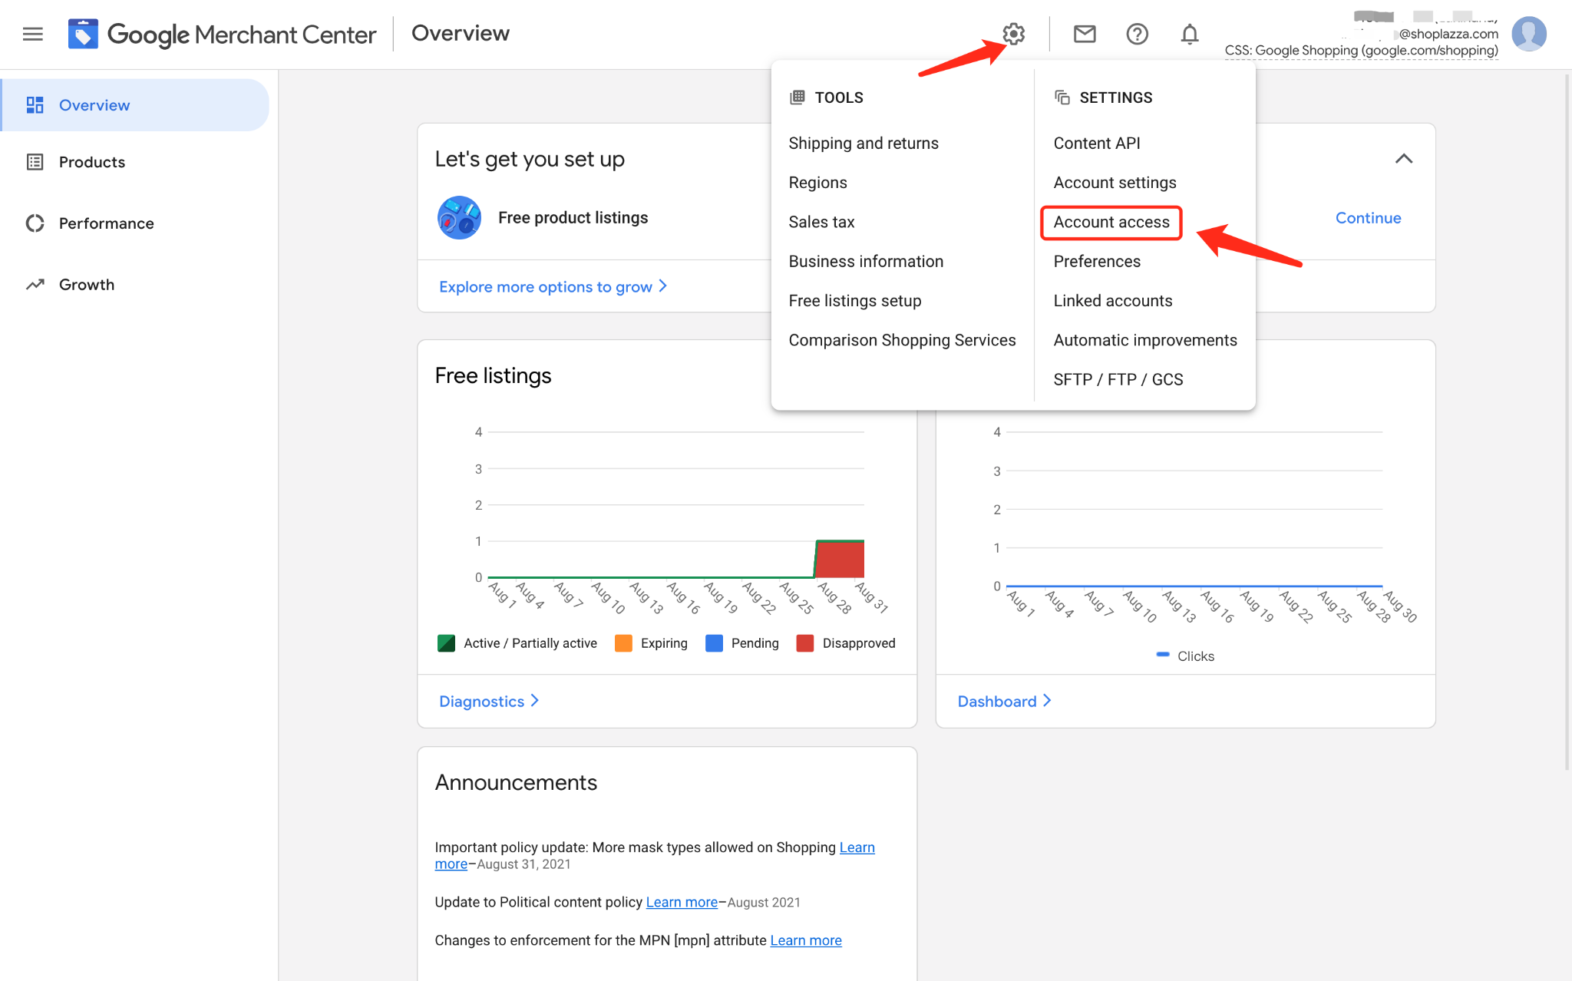Open the notifications bell icon
1572x981 pixels.
tap(1190, 34)
